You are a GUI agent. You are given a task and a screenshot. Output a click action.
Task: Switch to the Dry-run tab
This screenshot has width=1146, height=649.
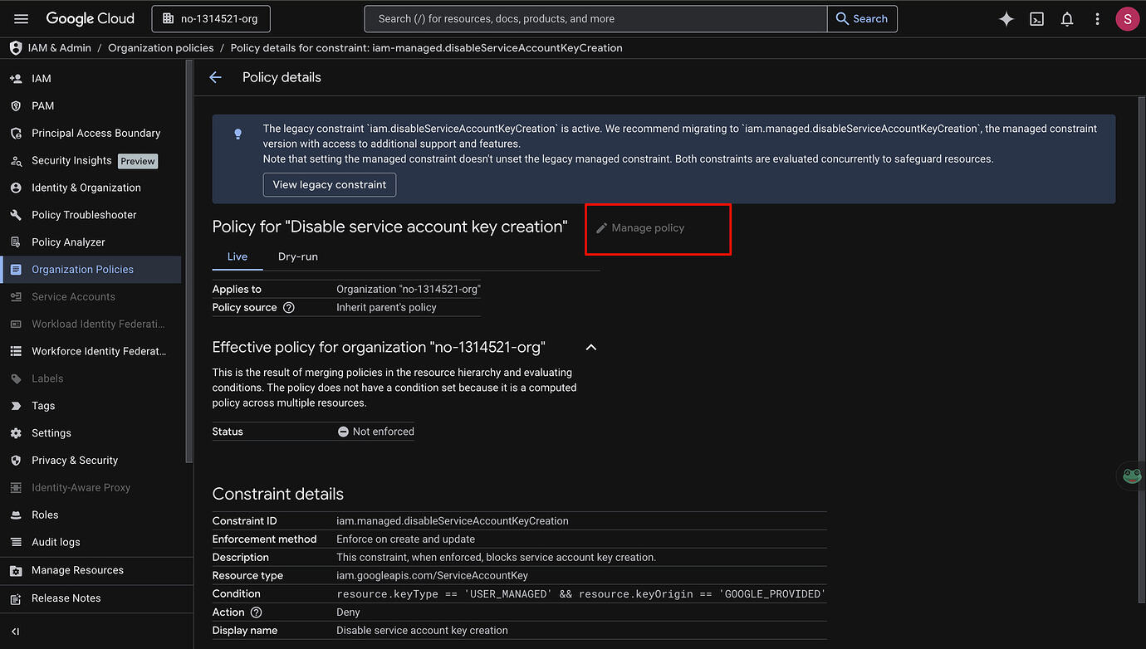point(298,256)
